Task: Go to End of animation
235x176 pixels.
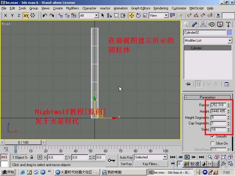Action: tap(201, 157)
